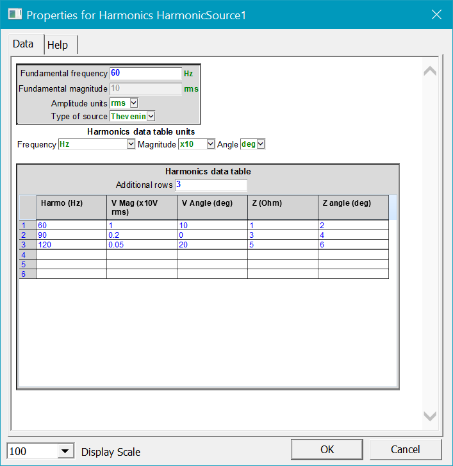Click the cell with frequency 60
Screen dimensions: 453x466
[71, 225]
